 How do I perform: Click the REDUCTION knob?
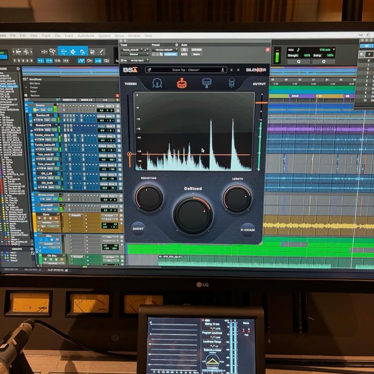(149, 198)
